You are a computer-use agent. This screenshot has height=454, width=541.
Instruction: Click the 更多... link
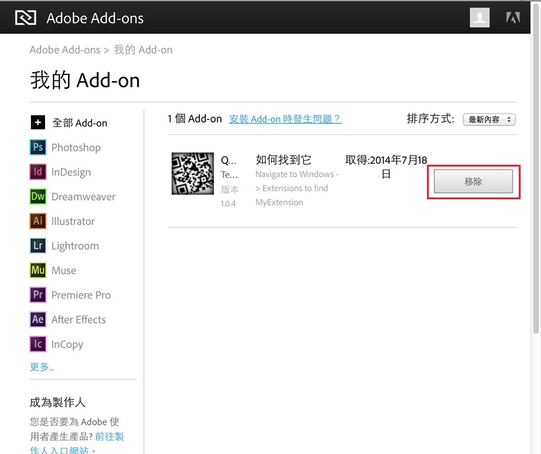(x=42, y=367)
